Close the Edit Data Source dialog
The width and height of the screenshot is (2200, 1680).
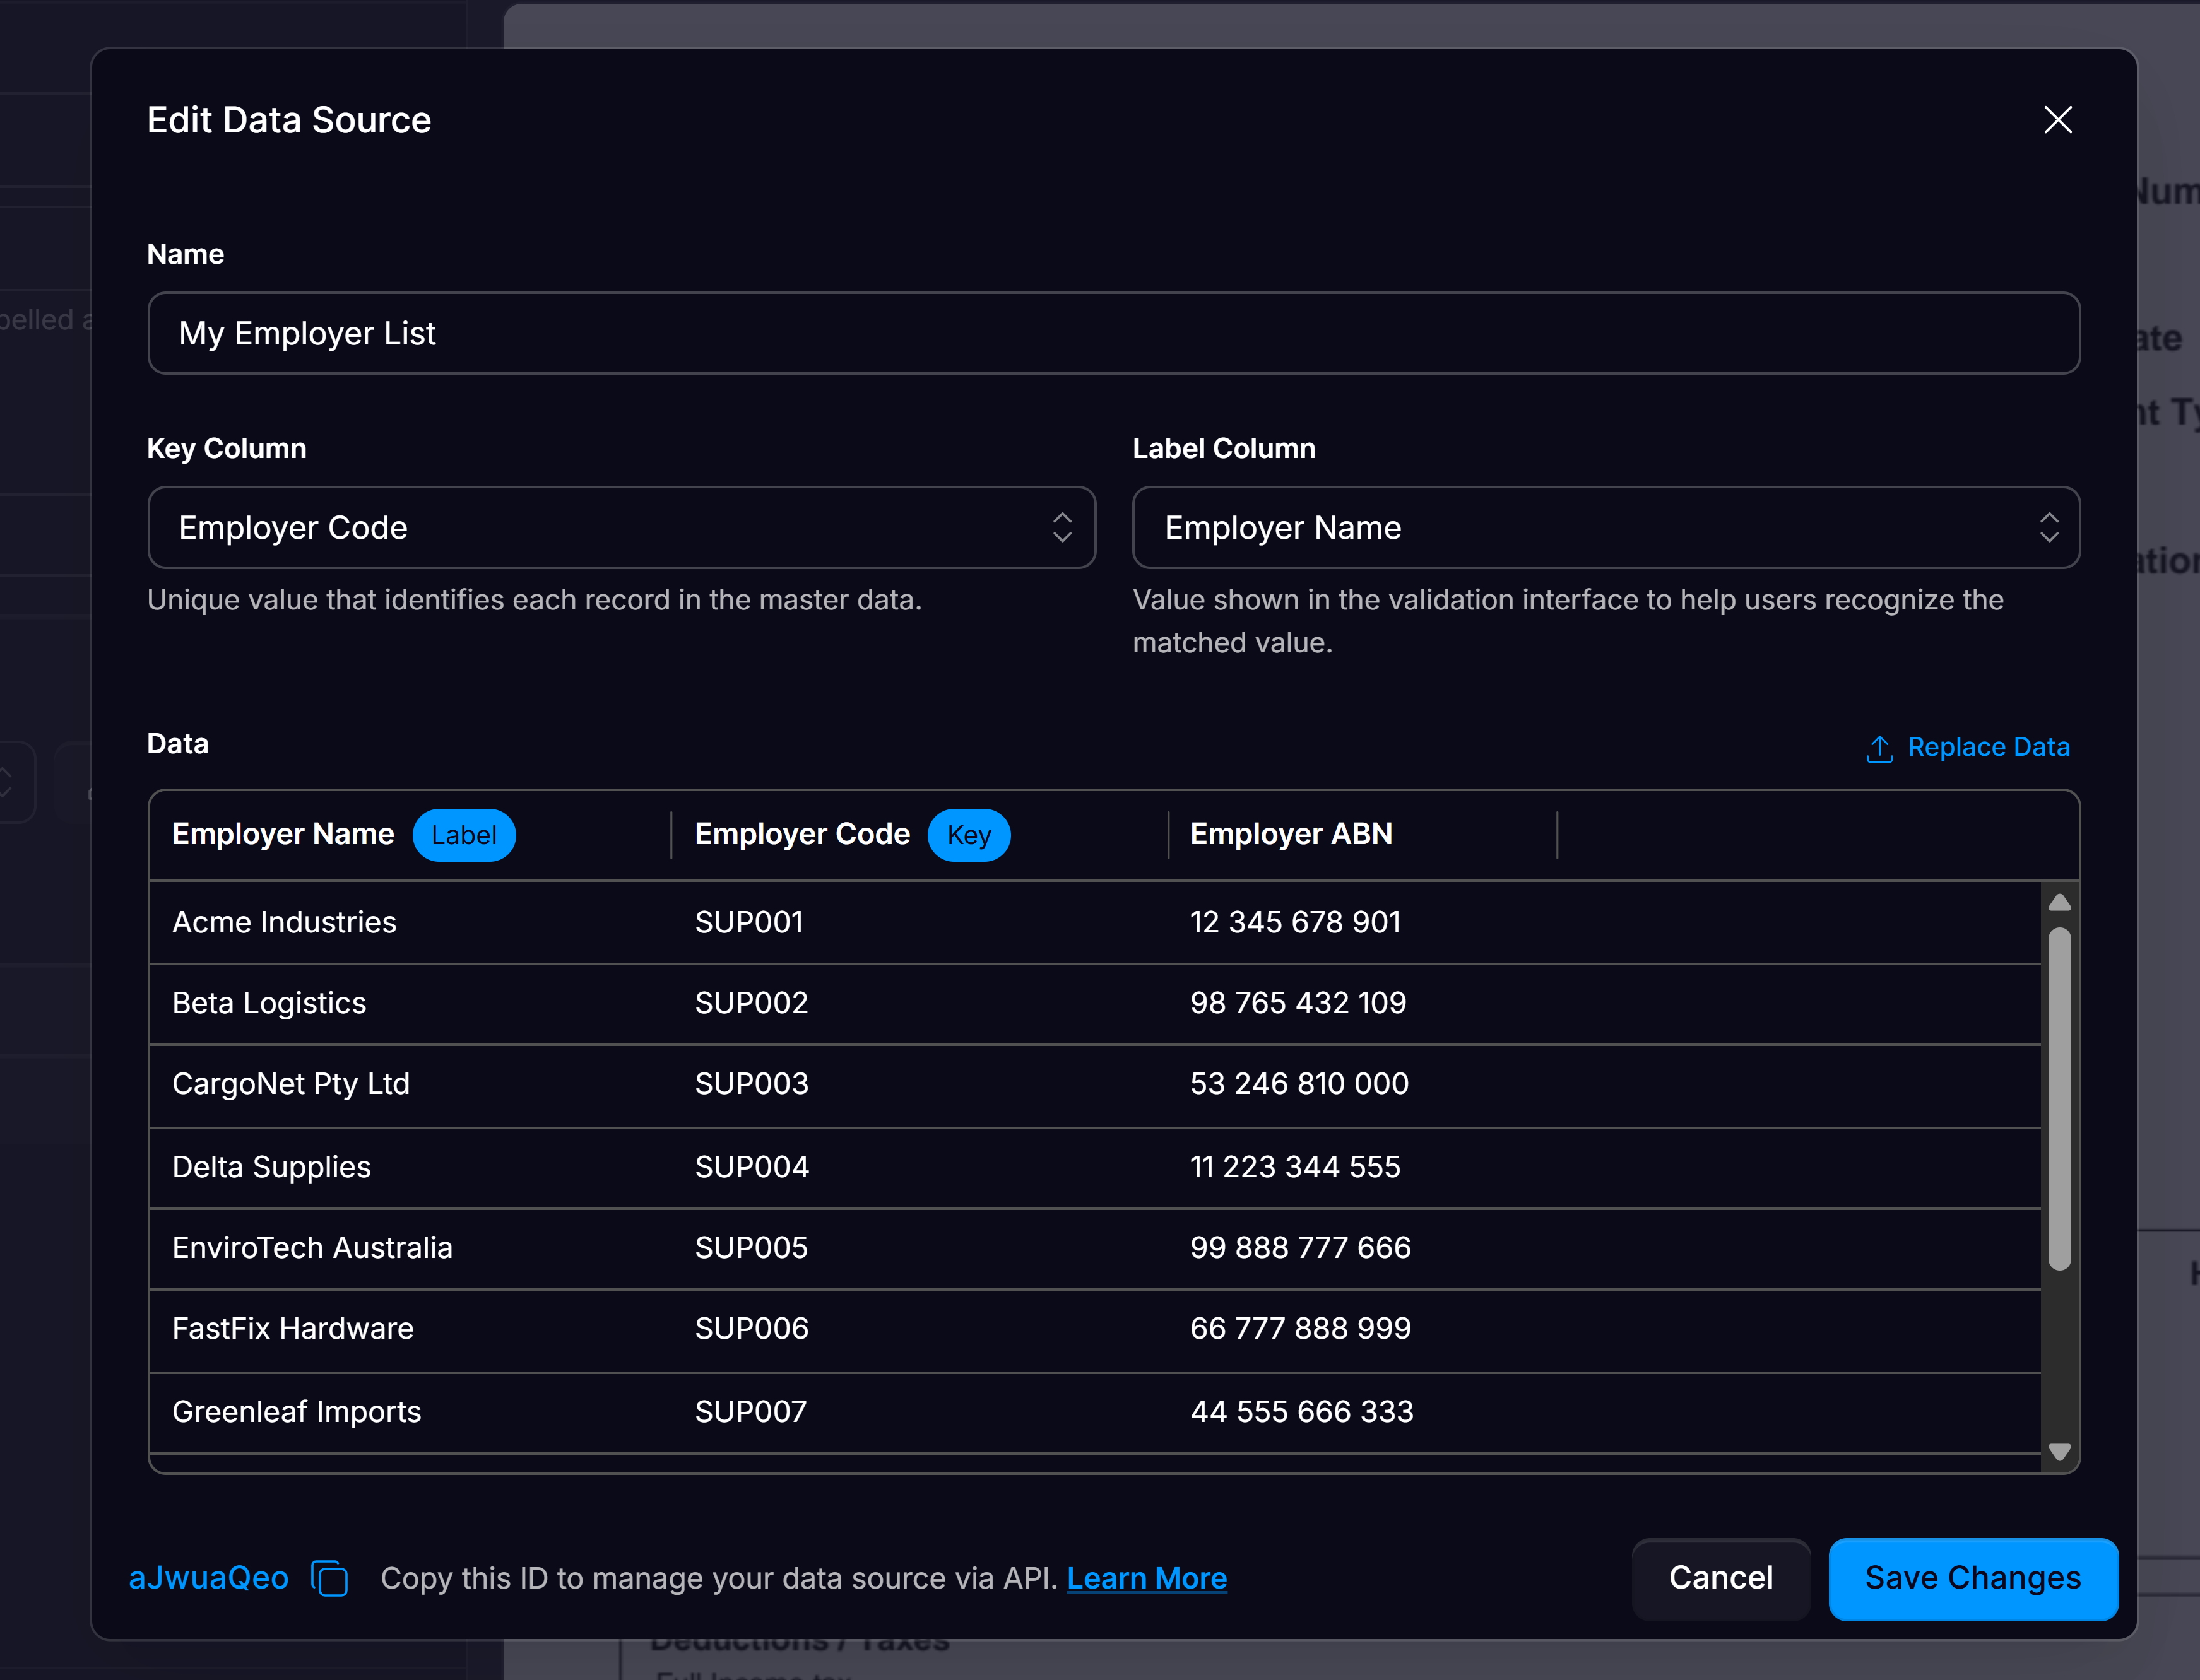2057,120
